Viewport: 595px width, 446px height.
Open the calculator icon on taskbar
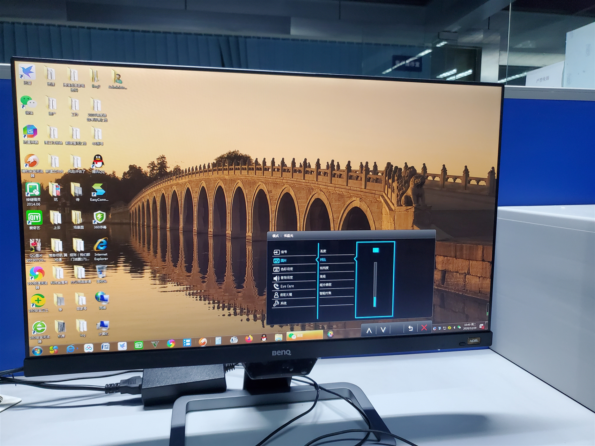point(218,341)
